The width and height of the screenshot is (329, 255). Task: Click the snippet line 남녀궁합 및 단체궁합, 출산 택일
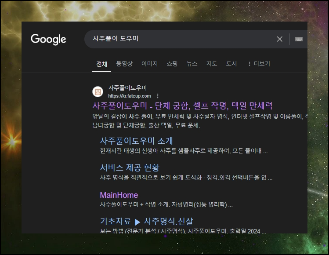146,125
